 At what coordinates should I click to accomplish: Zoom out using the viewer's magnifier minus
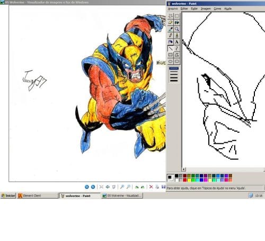coord(128,187)
